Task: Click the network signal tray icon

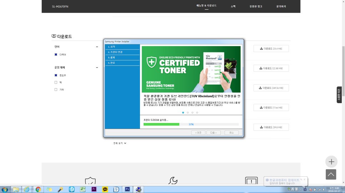Action: tap(319, 189)
